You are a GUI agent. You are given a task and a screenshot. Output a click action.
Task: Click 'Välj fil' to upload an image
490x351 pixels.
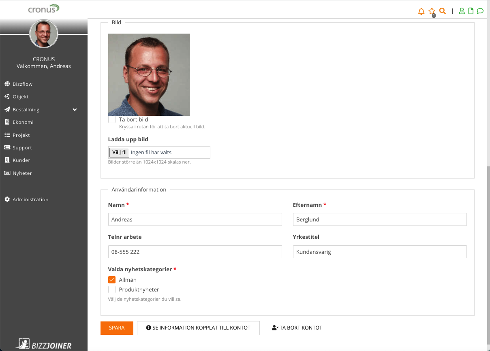point(118,152)
